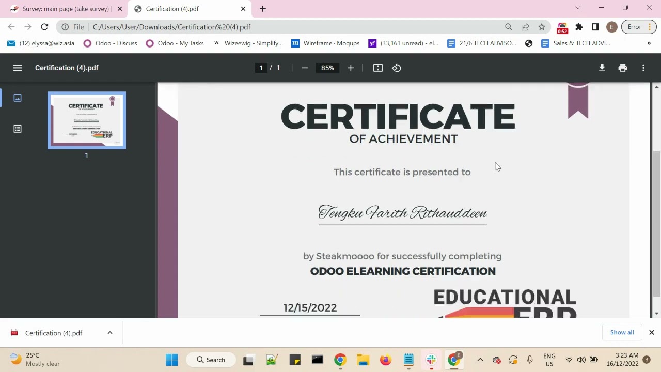Open the Wizeewig bookmark
661x372 pixels.
pyautogui.click(x=248, y=43)
